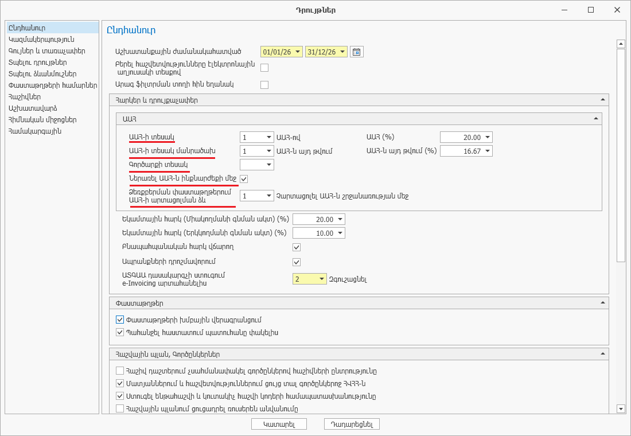
Task: Open the Գործարքի տեսակ dropdown
Action: [x=268, y=165]
